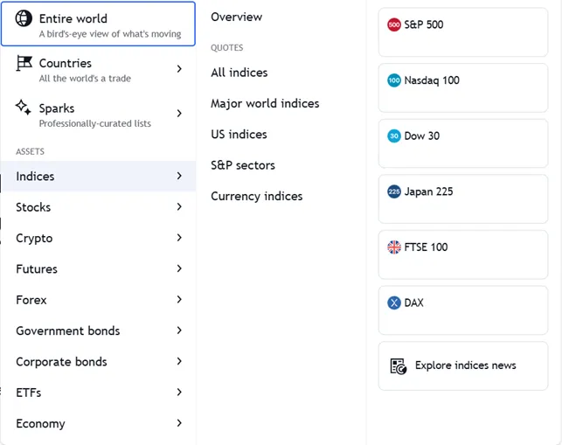Viewport: 562px width, 445px height.
Task: Click the Explore indices news icon
Action: [398, 365]
